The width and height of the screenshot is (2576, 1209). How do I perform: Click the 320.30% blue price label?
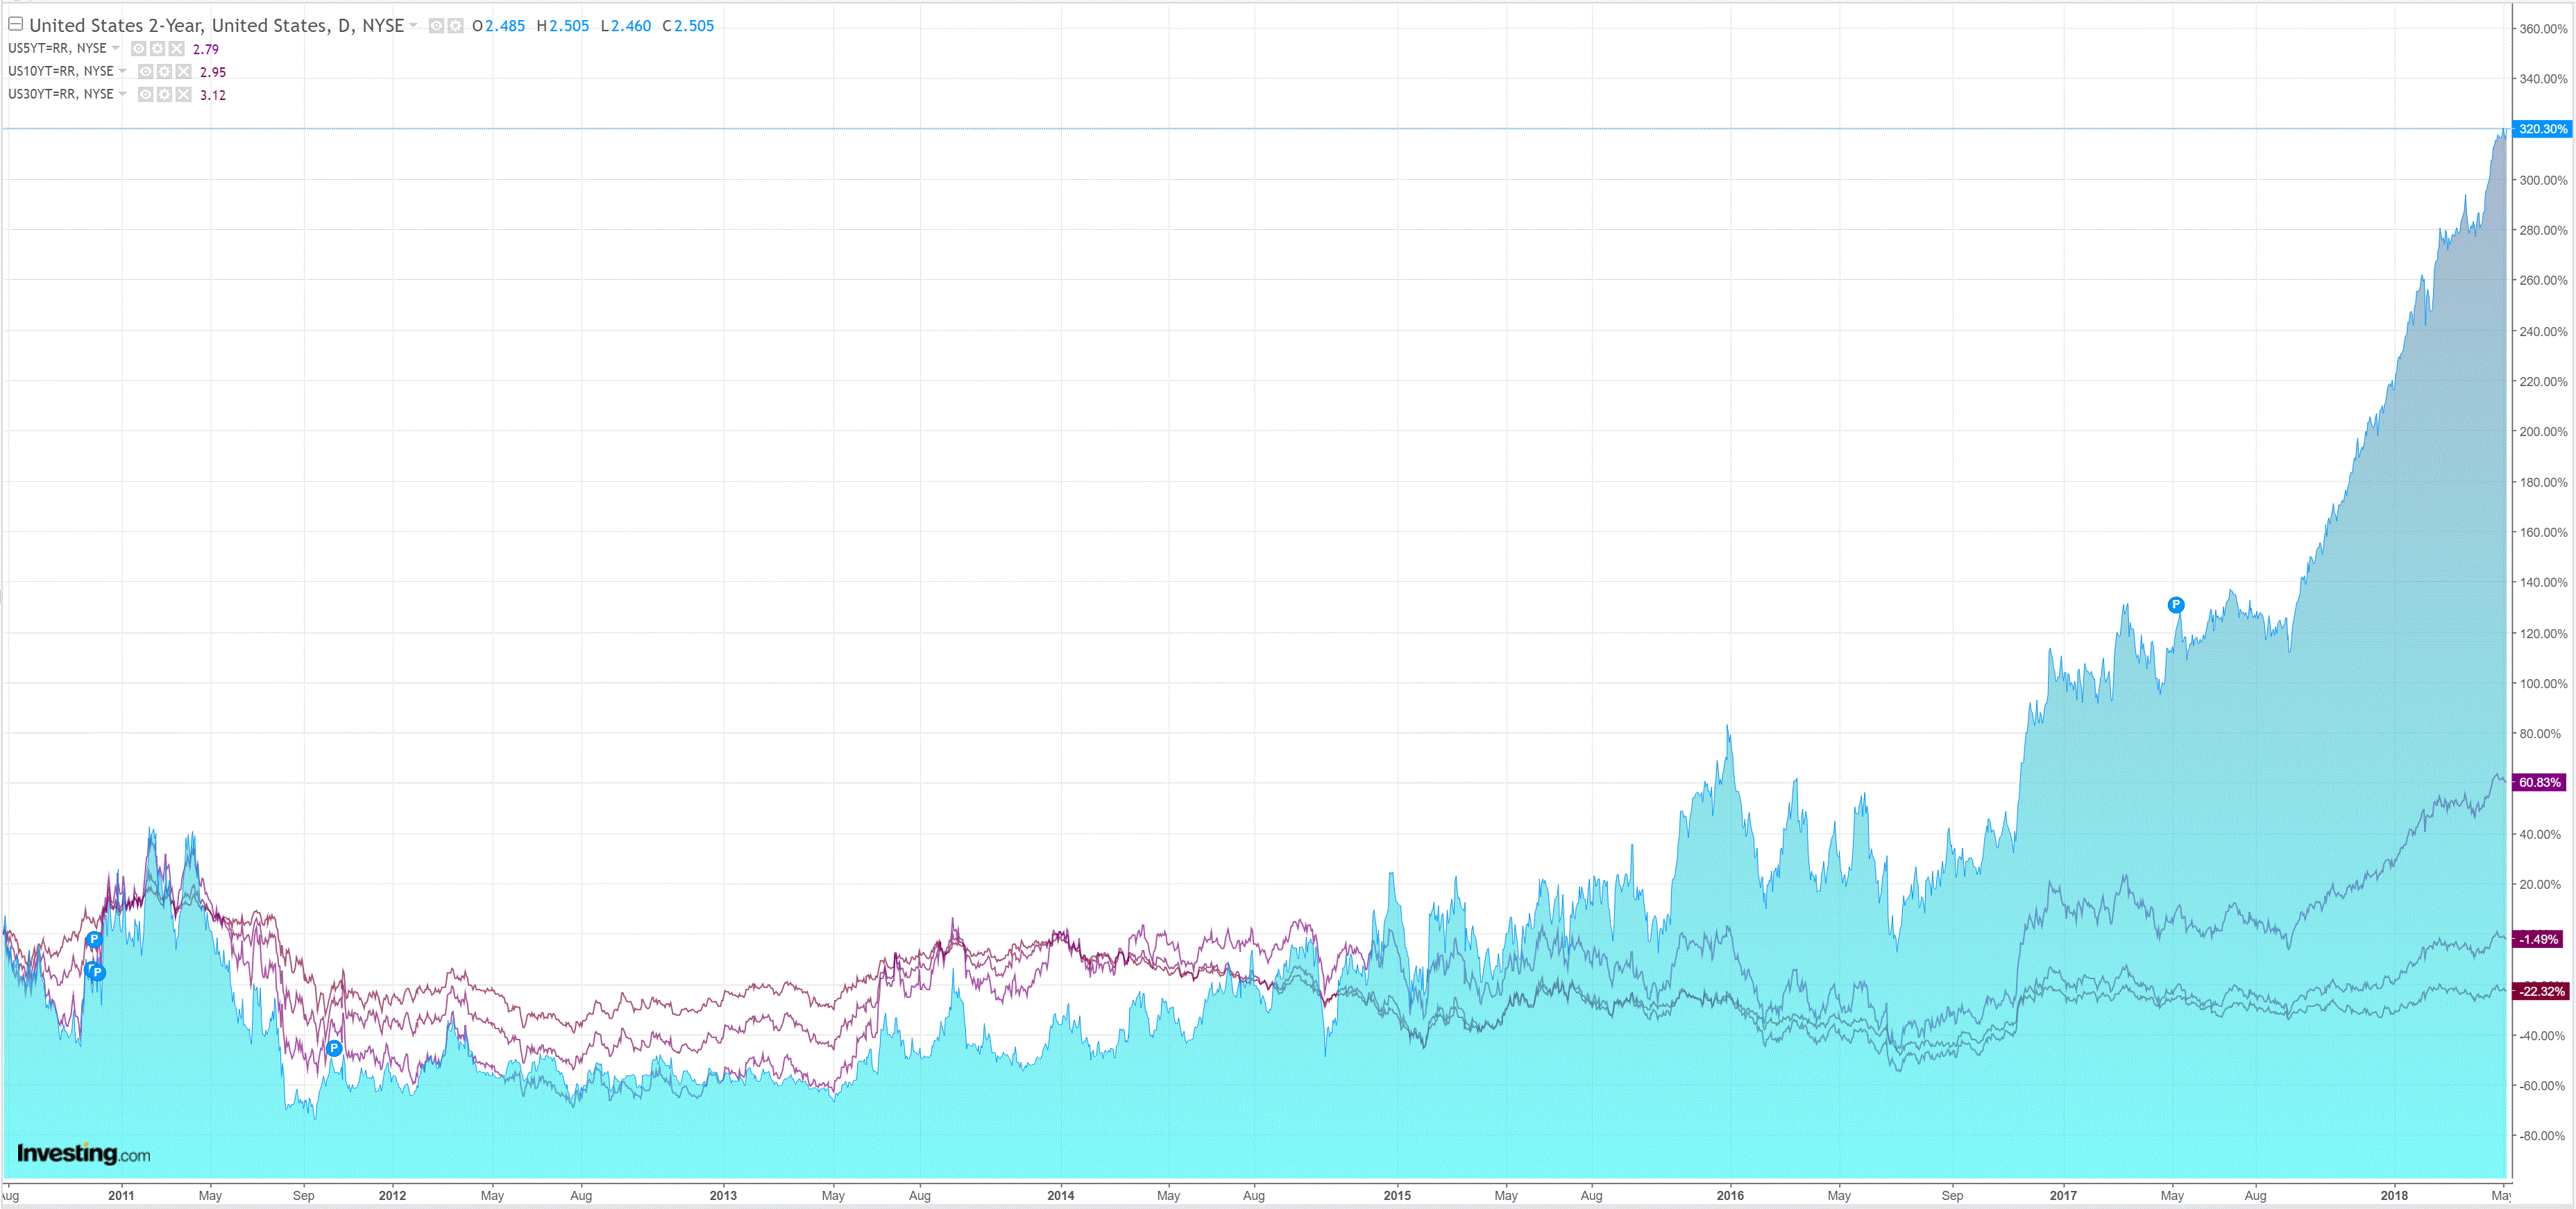(2541, 129)
